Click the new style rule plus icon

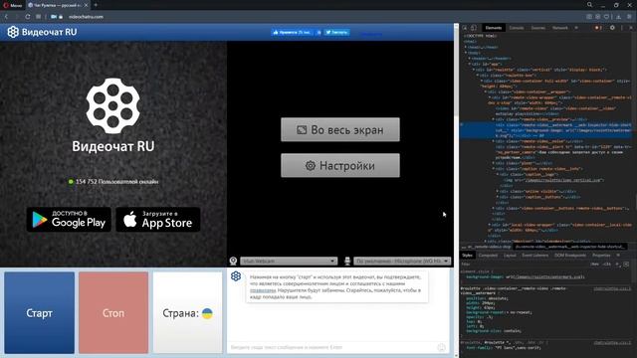point(617,265)
